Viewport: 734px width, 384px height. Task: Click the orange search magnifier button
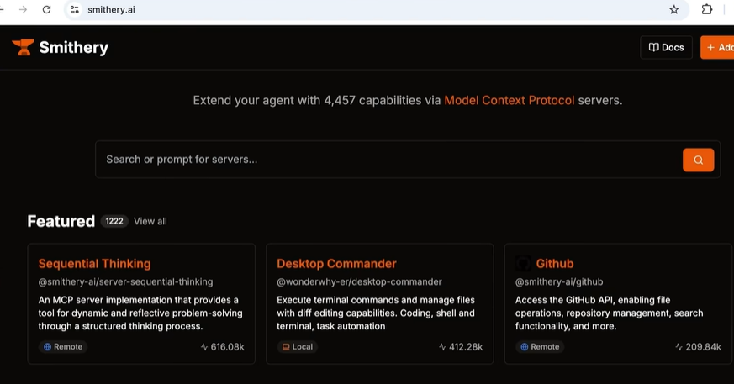coord(698,160)
